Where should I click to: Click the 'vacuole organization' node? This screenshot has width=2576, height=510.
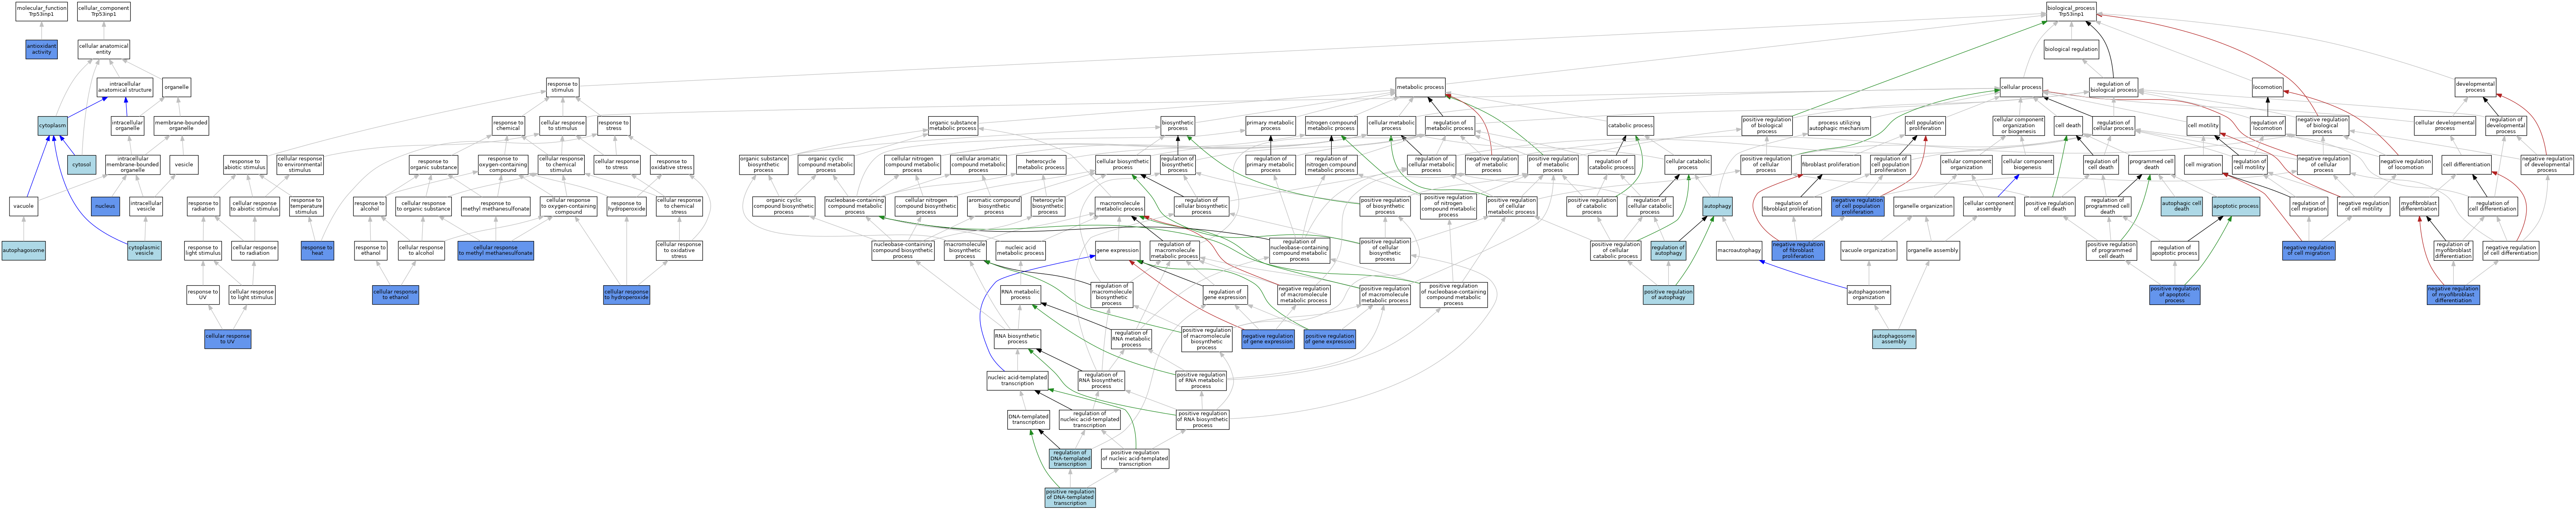1868,250
